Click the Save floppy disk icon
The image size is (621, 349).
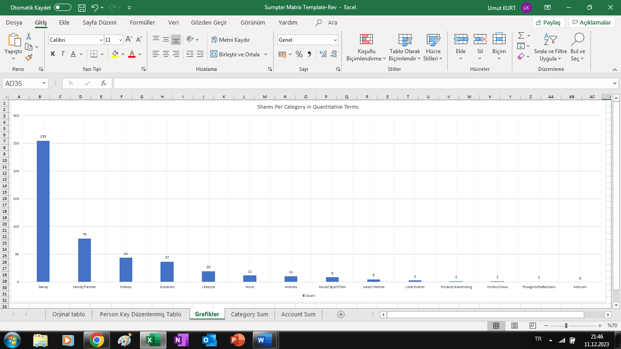[x=82, y=8]
